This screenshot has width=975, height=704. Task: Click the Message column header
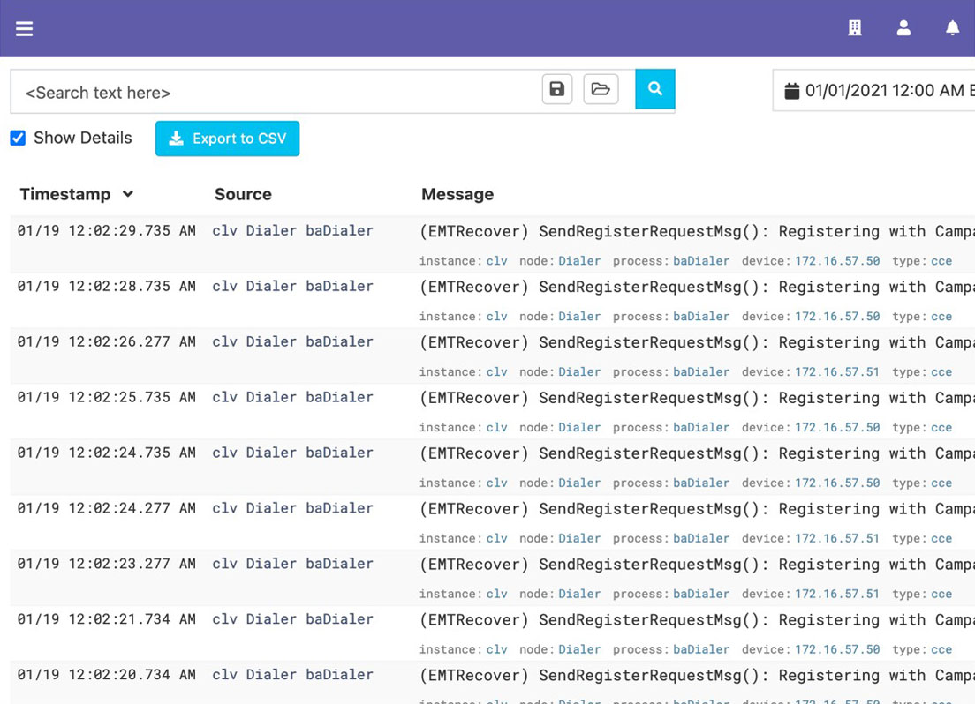click(457, 194)
